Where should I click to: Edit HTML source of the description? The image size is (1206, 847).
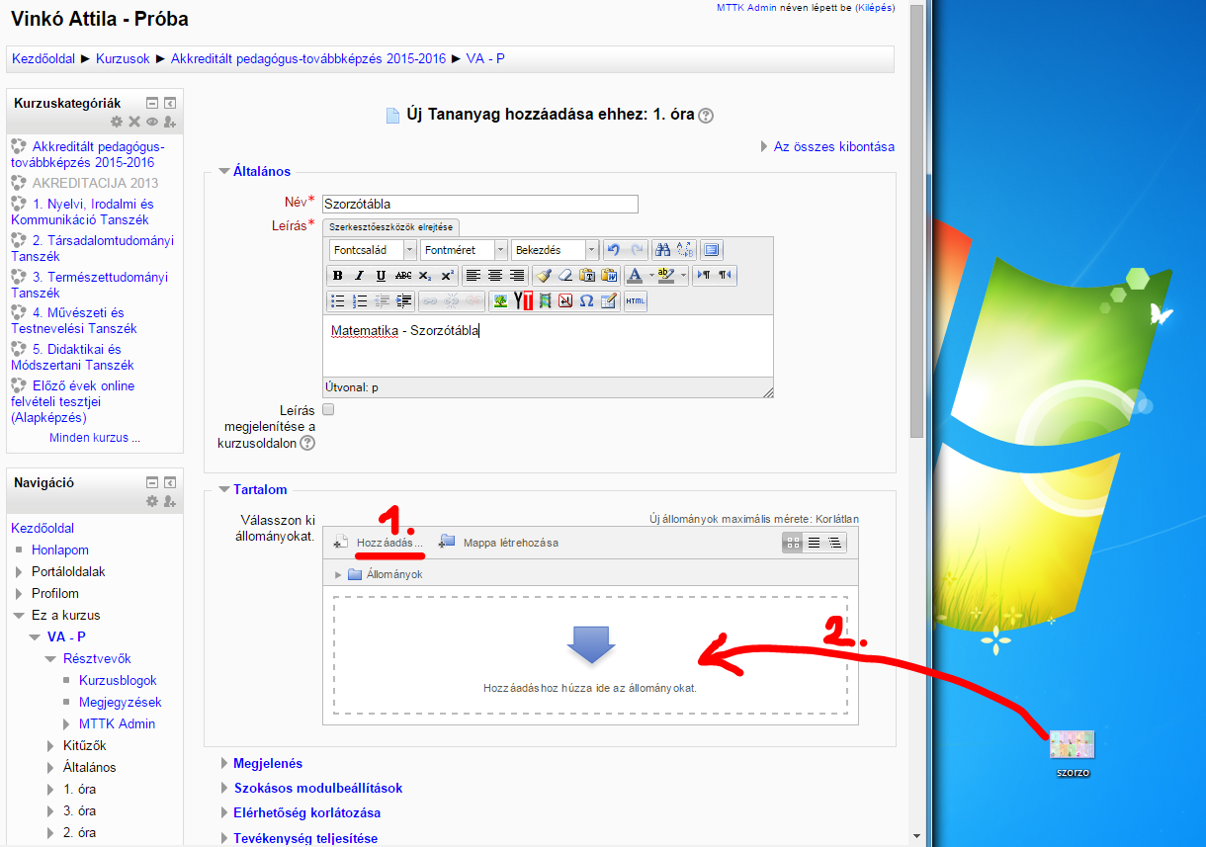pos(636,301)
